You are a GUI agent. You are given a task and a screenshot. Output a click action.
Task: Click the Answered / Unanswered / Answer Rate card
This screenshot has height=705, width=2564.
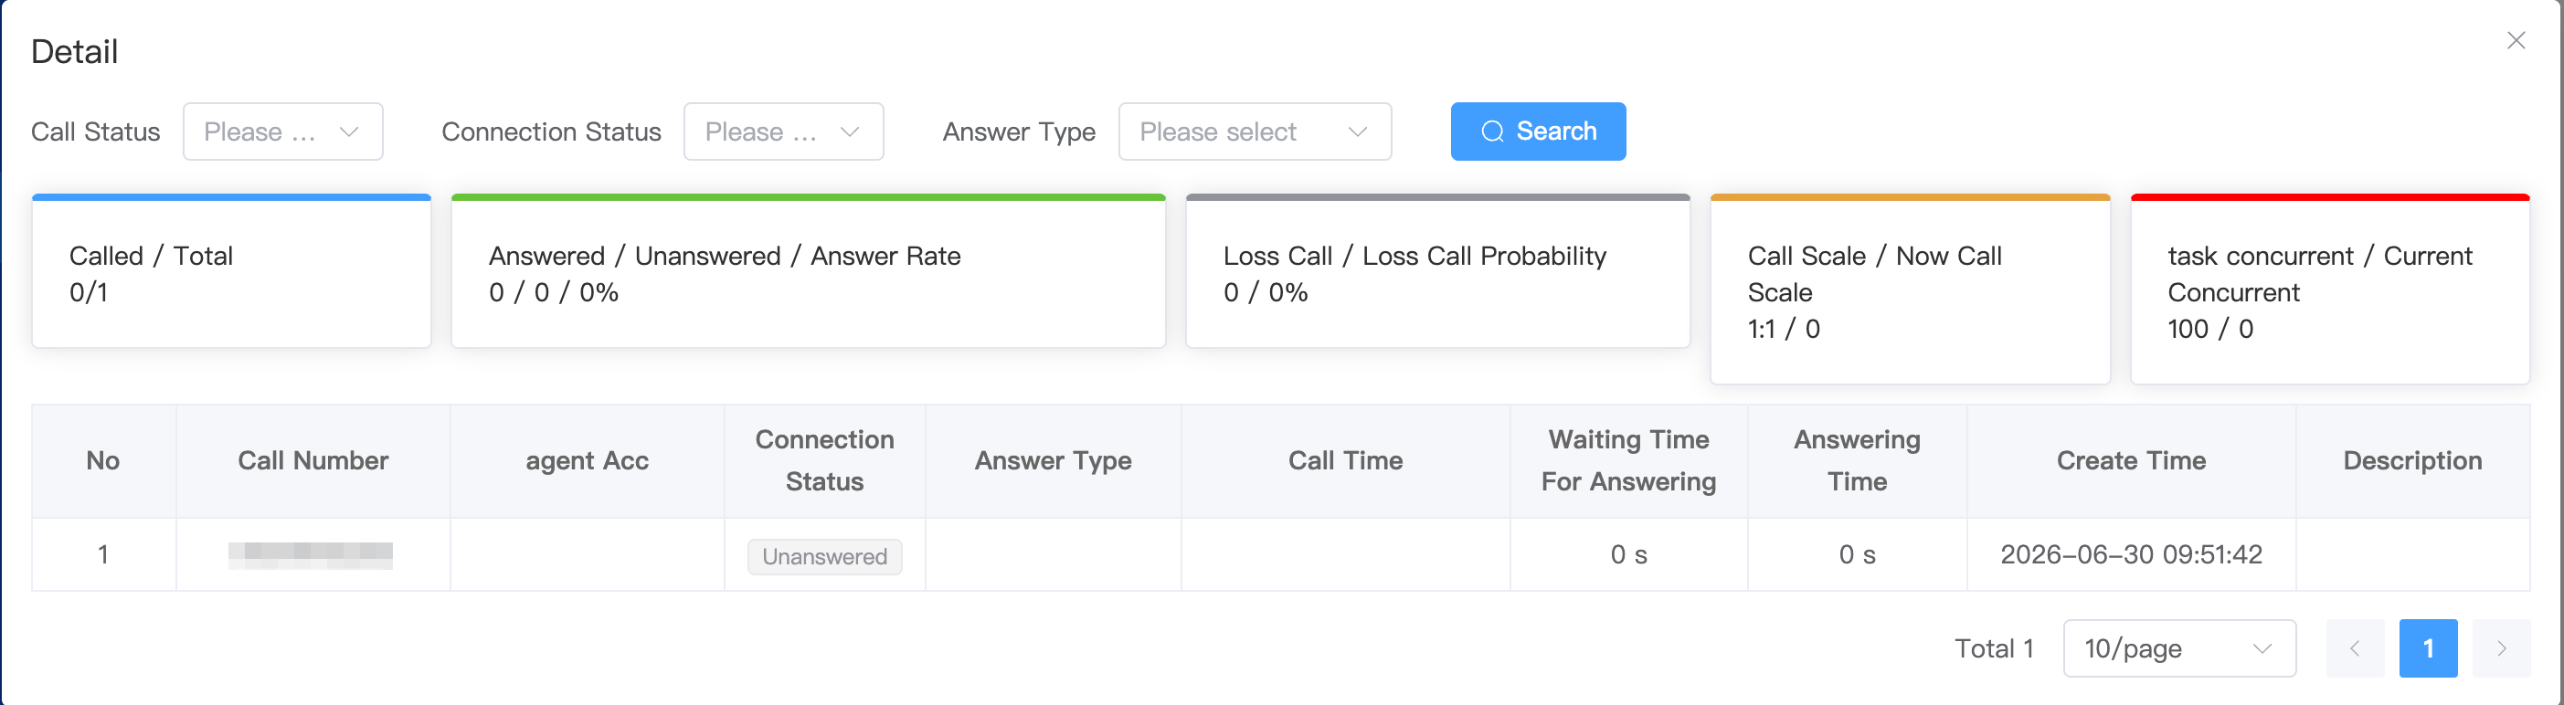point(808,271)
